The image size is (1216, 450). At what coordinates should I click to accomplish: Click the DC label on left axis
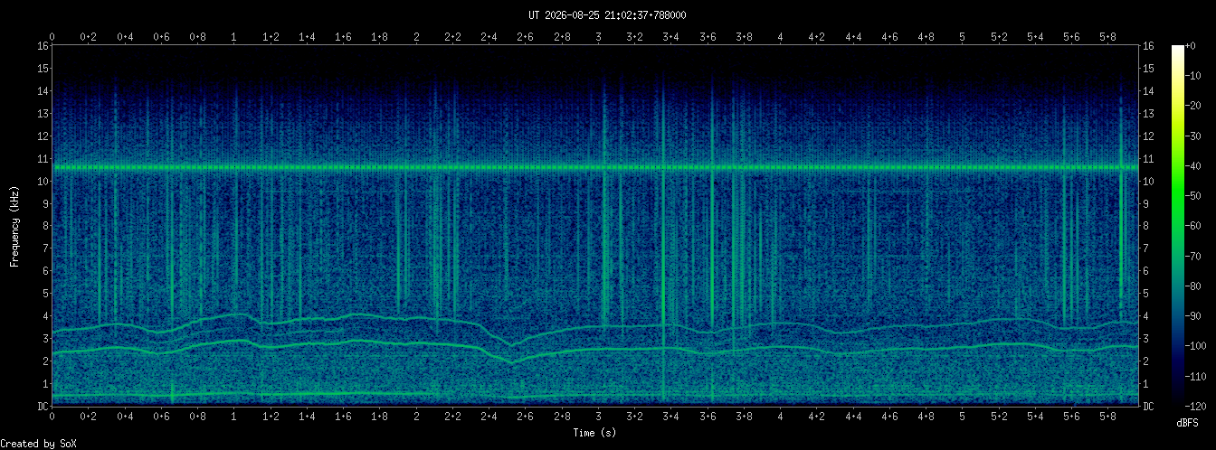click(x=43, y=407)
